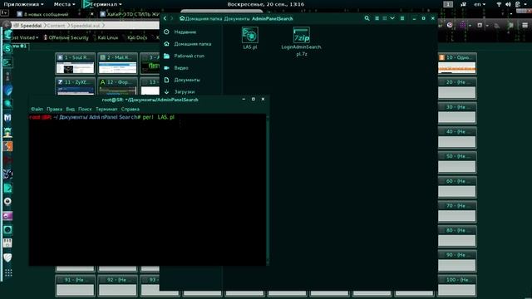Image resolution: width=532 pixels, height=299 pixels.
Task: Open speed dial thumbnail 10 - Одно...
Action: (x=457, y=63)
